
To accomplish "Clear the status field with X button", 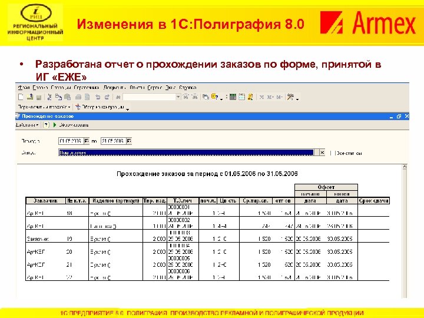I will 322,153.
